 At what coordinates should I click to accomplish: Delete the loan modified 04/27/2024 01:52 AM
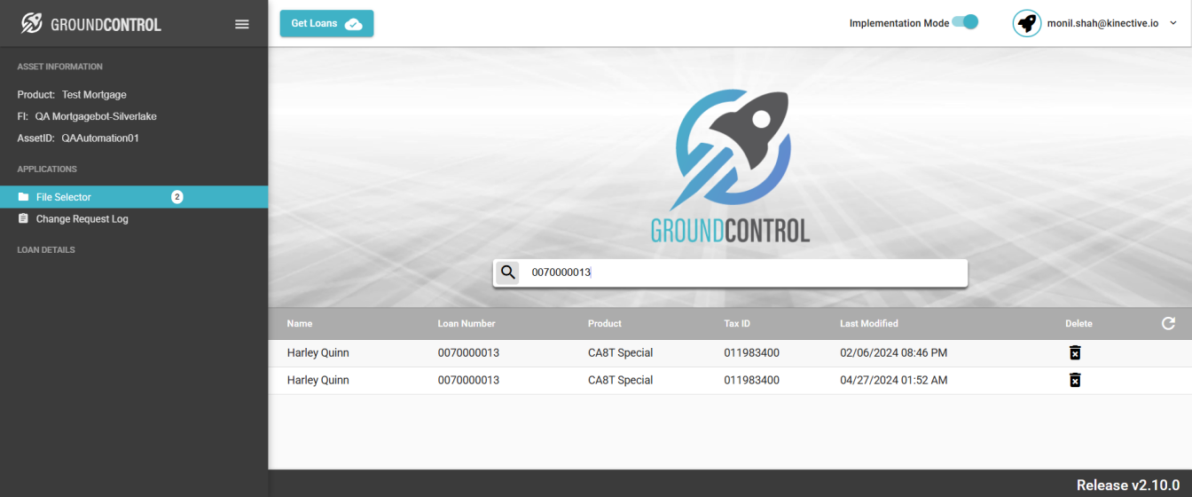pyautogui.click(x=1075, y=380)
